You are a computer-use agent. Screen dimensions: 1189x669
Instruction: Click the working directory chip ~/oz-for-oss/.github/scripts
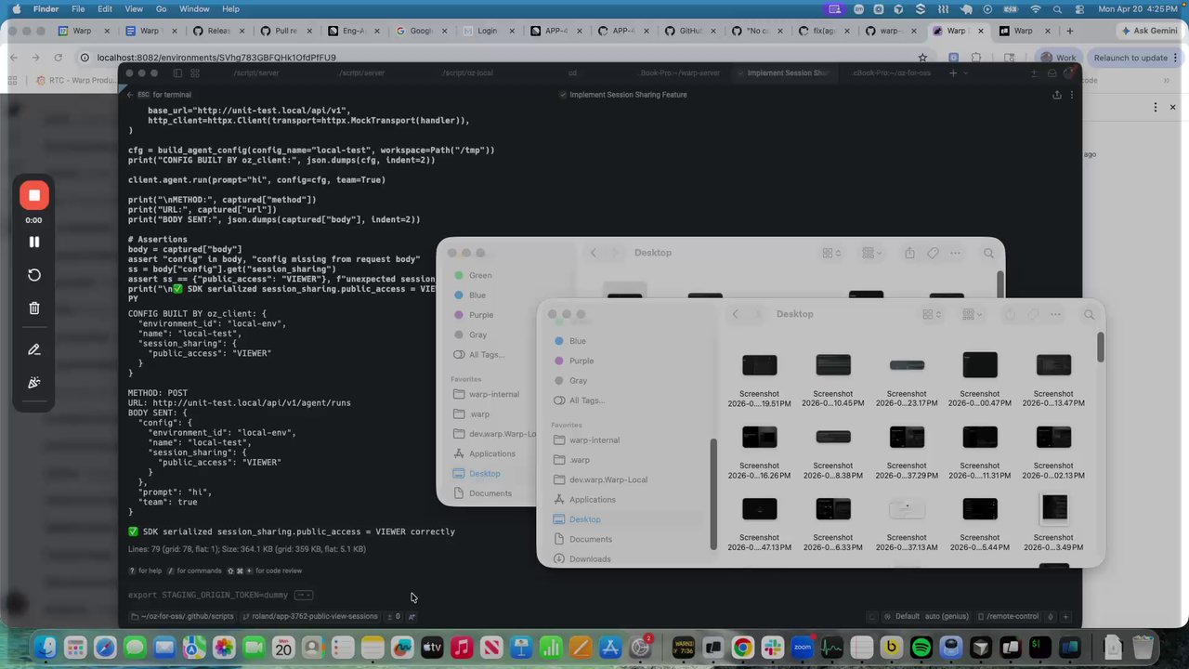coord(183,616)
